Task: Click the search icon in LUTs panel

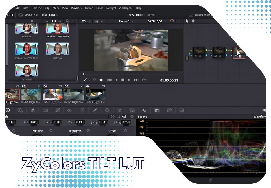Action: 67,21
